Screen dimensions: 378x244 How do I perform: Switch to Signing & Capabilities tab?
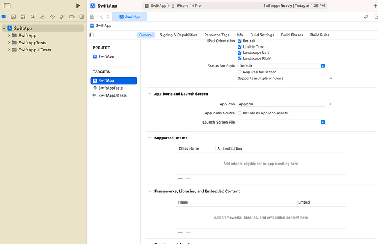click(178, 35)
